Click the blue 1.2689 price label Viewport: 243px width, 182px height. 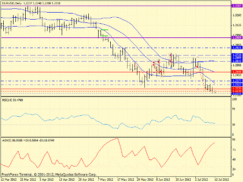pyautogui.click(x=237, y=58)
